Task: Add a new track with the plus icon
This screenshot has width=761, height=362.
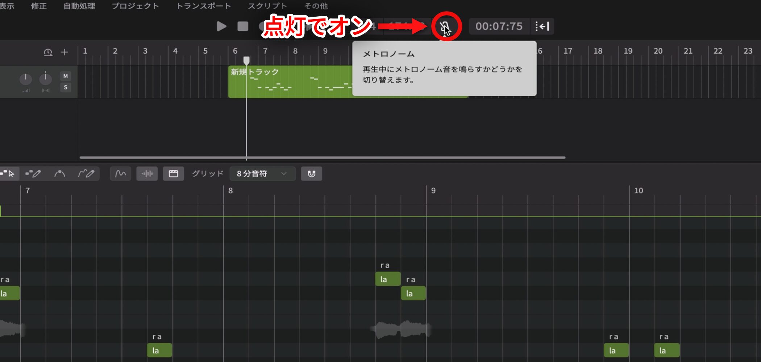Action: [x=64, y=52]
